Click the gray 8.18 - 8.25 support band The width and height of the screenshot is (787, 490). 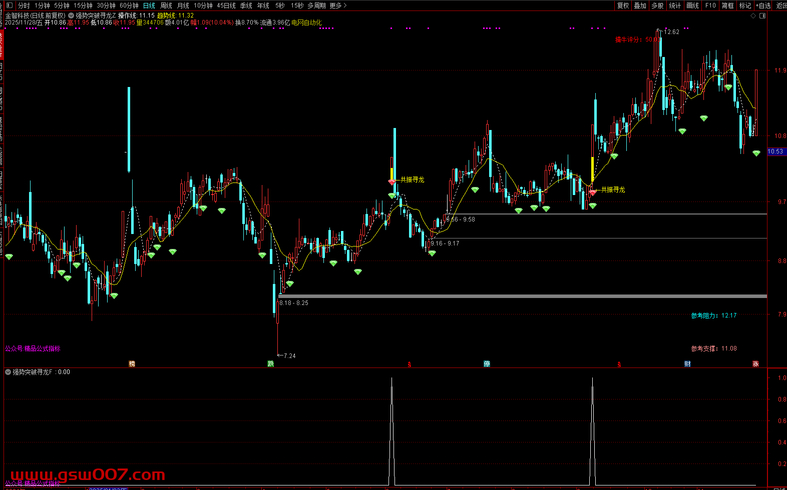pyautogui.click(x=501, y=296)
